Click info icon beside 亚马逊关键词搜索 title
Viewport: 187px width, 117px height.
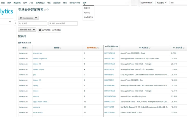tap(45, 10)
